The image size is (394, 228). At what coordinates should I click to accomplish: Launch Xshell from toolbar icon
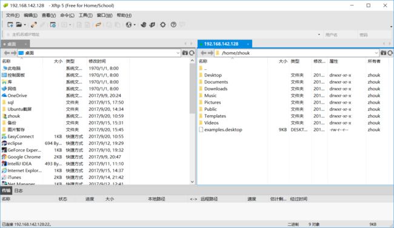[x=144, y=25]
